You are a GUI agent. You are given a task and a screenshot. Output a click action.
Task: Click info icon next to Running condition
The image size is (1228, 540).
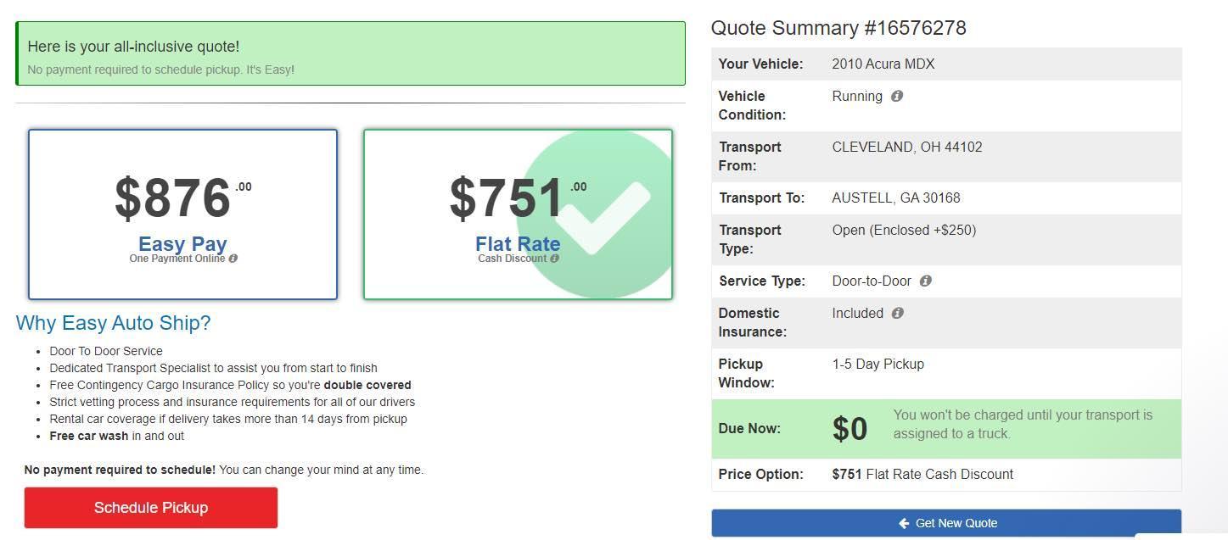897,96
